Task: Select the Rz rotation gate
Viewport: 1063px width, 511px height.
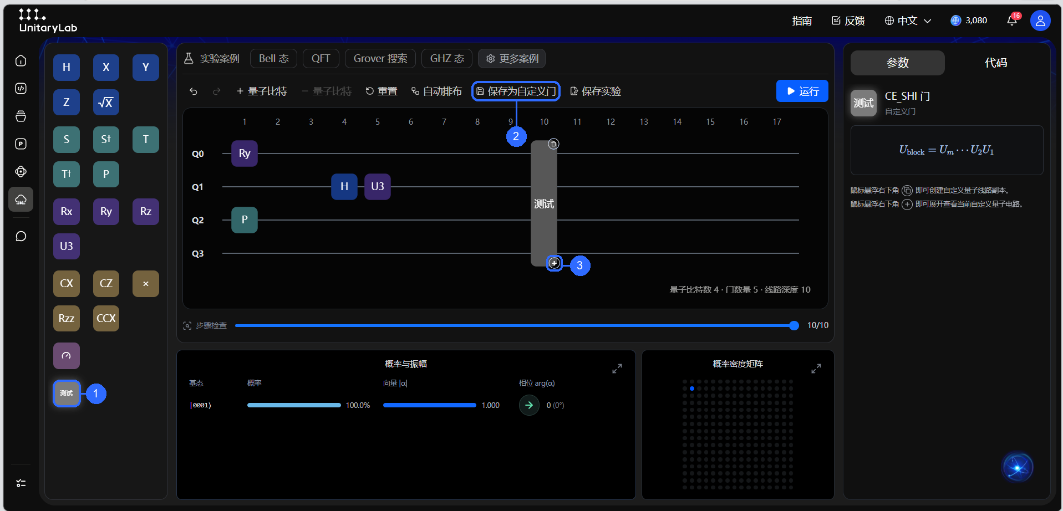Action: [146, 212]
